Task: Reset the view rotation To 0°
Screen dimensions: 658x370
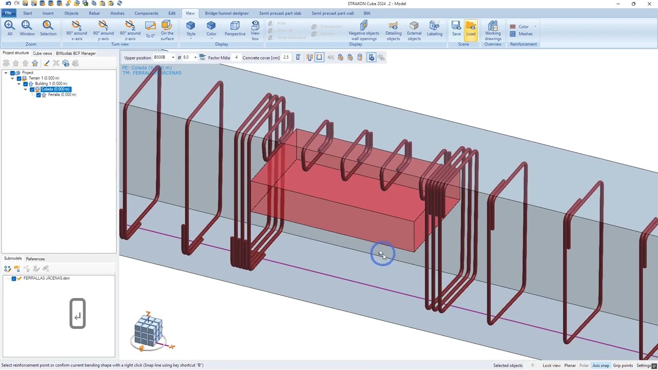Action: 150,30
